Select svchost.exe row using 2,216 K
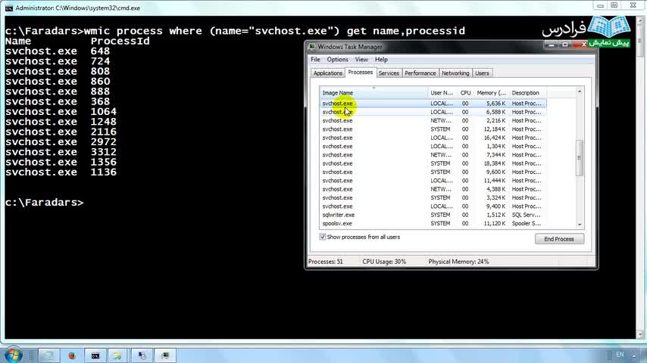Image resolution: width=647 pixels, height=363 pixels. click(433, 121)
